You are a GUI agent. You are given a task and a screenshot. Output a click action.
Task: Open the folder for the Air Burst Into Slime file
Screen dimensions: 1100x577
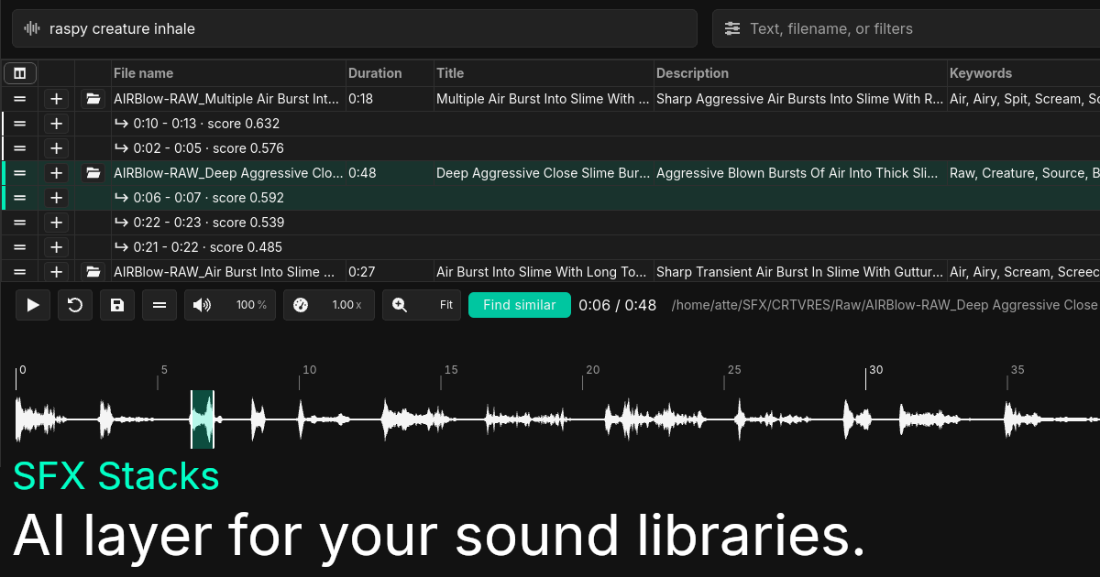[x=93, y=272]
